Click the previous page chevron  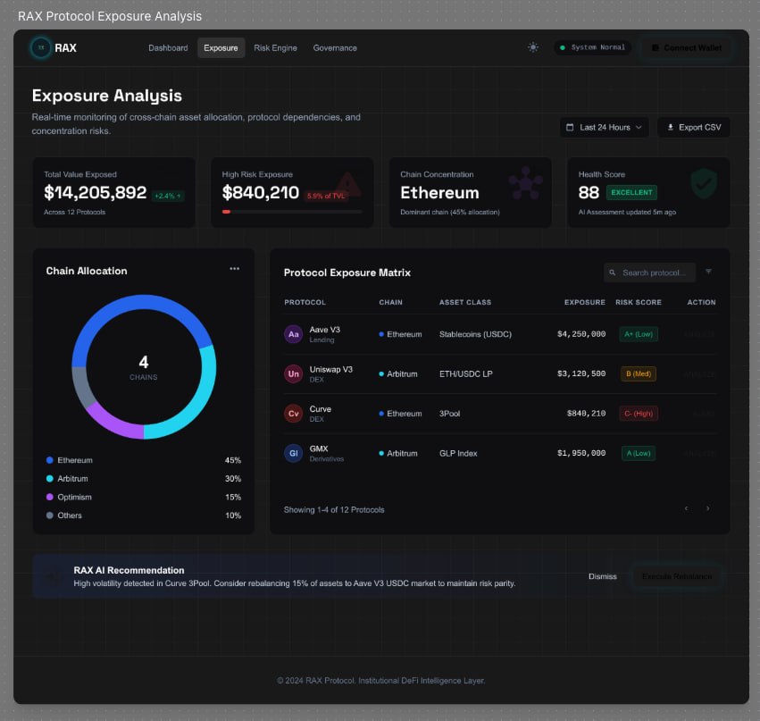coord(686,507)
